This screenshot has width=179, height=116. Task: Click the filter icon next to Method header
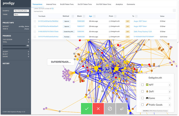point(73,16)
